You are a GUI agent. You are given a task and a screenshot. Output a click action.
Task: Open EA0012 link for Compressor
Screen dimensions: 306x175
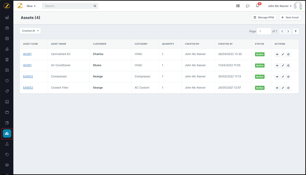tap(28, 76)
